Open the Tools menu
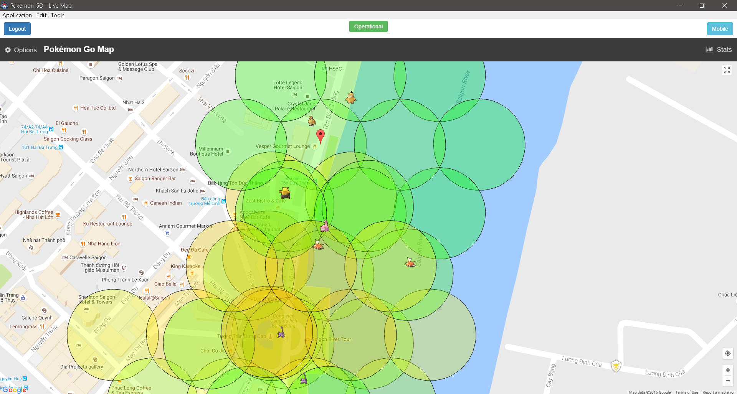Viewport: 737px width, 394px height. [x=58, y=15]
